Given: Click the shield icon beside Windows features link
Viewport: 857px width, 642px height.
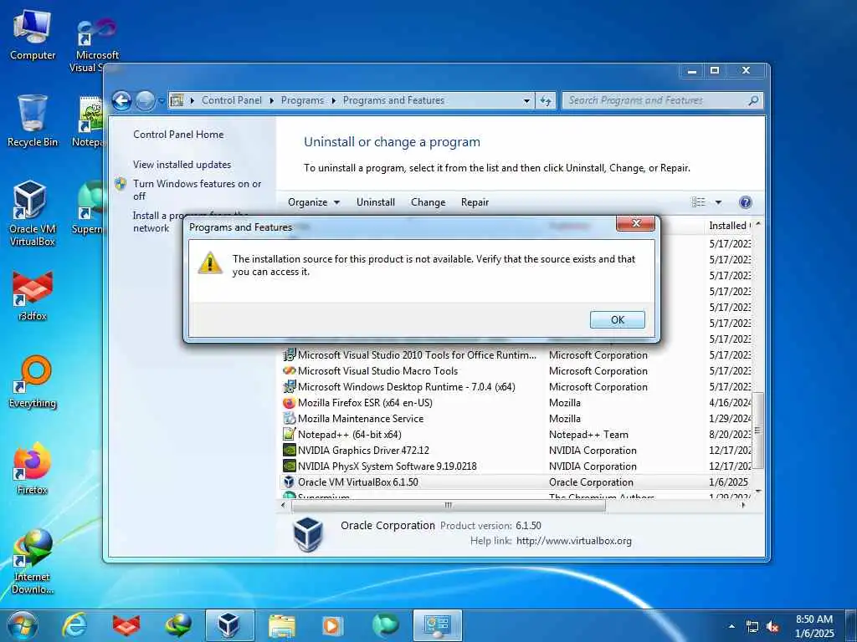Looking at the screenshot, I should coord(121,184).
